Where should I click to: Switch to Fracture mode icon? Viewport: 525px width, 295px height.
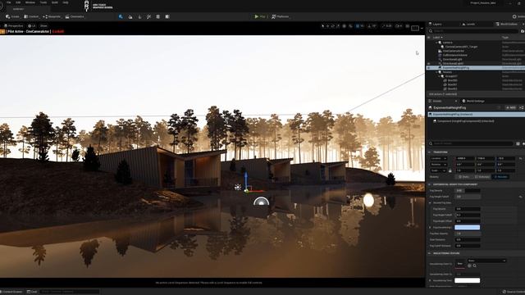point(167,16)
